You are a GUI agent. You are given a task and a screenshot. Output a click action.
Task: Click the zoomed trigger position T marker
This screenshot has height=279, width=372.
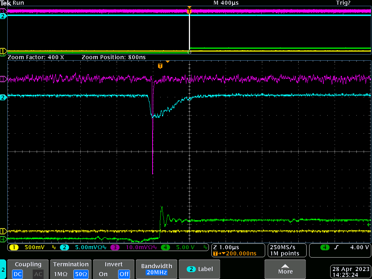pos(160,66)
